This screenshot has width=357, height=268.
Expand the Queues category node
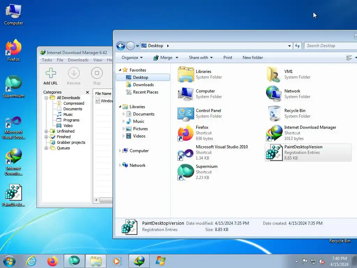coord(46,148)
